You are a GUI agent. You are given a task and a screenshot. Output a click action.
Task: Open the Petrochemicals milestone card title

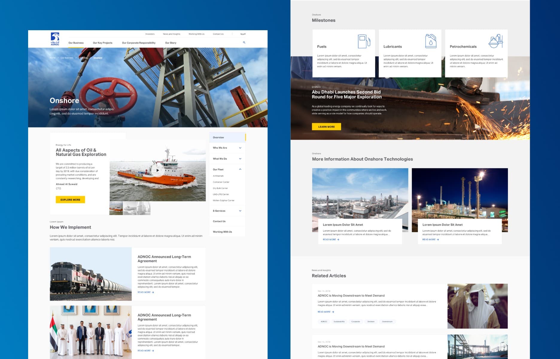[x=463, y=47]
